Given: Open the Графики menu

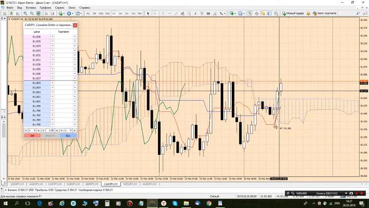Looking at the screenshot, I should (45, 8).
